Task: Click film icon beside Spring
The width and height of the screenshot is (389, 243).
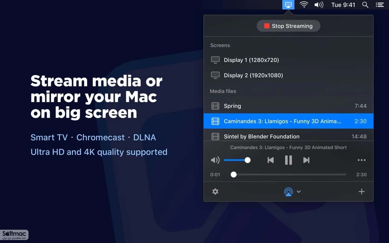Action: [x=215, y=106]
